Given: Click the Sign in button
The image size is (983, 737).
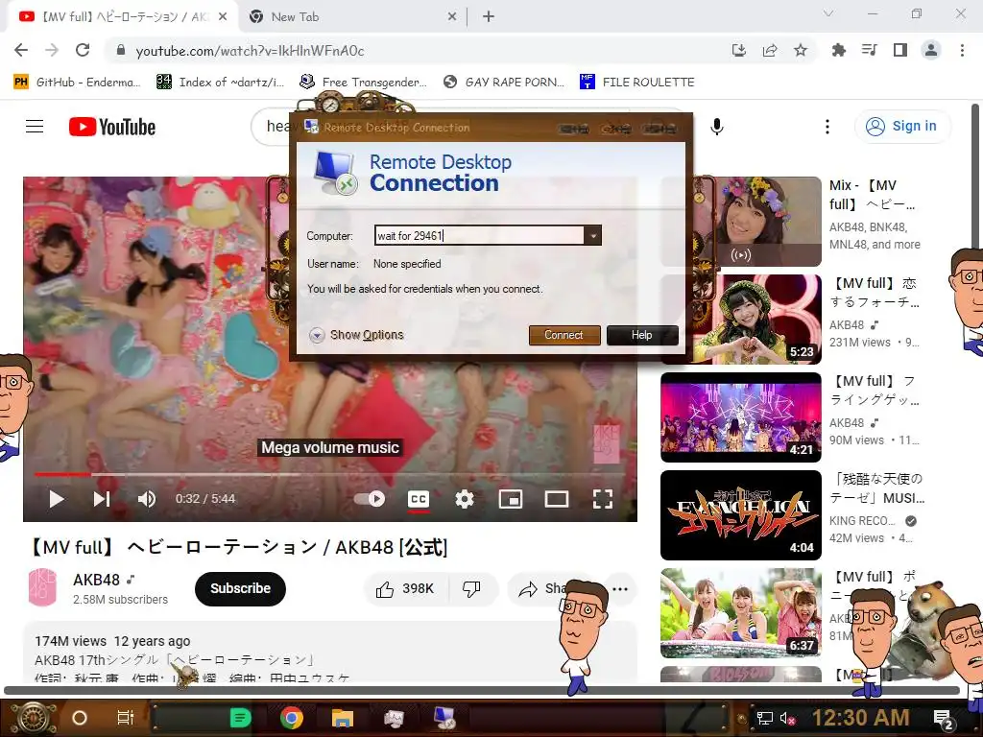Looking at the screenshot, I should [x=902, y=126].
